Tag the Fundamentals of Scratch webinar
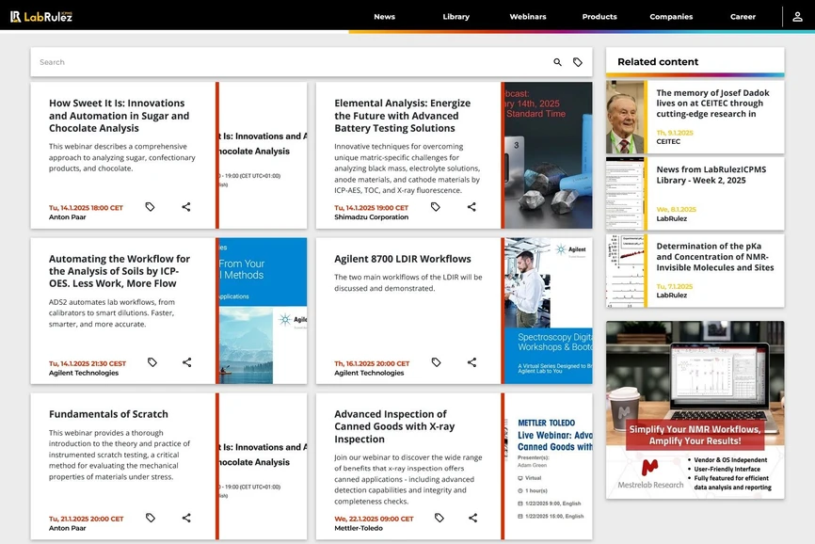 [151, 518]
